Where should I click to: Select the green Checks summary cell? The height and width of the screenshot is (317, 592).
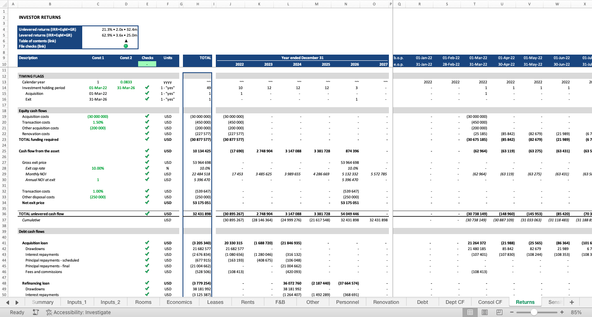[x=147, y=64]
